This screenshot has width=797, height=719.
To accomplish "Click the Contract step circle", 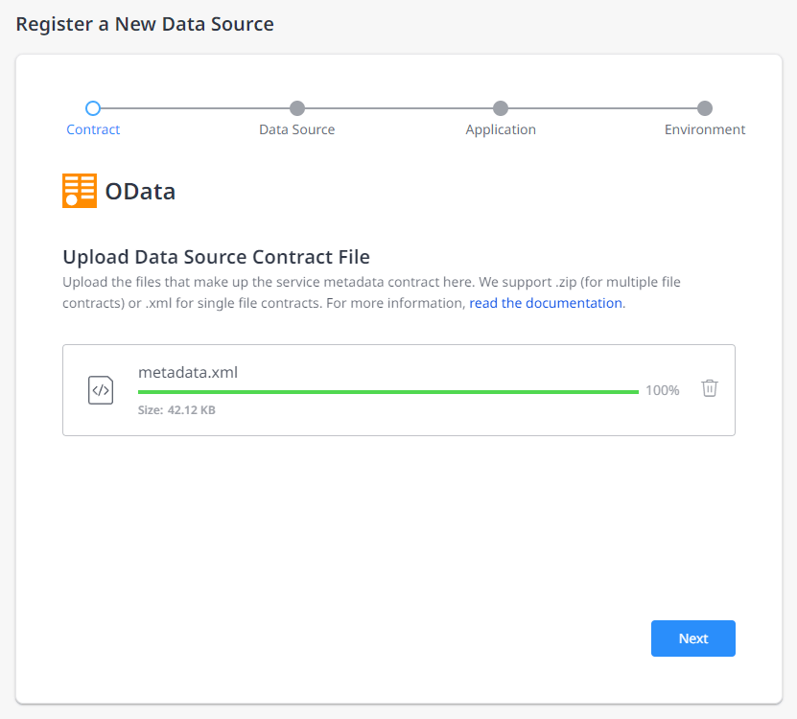I will pyautogui.click(x=93, y=108).
